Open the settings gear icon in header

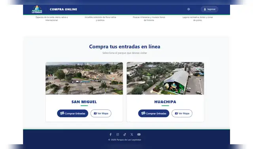[x=189, y=9]
